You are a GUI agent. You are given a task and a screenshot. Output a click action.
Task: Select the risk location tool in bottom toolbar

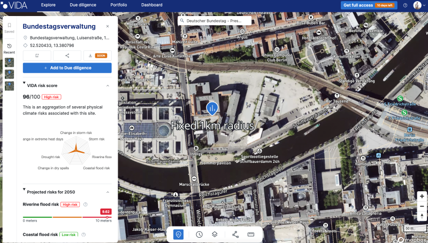(178, 234)
